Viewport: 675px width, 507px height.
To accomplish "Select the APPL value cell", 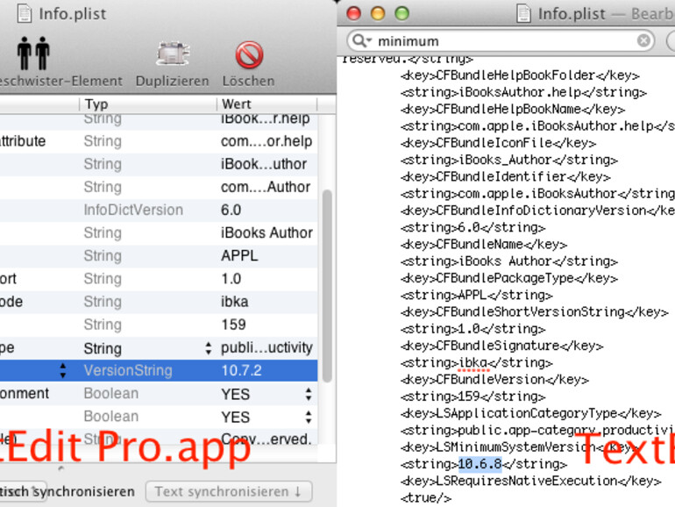I will 239,256.
